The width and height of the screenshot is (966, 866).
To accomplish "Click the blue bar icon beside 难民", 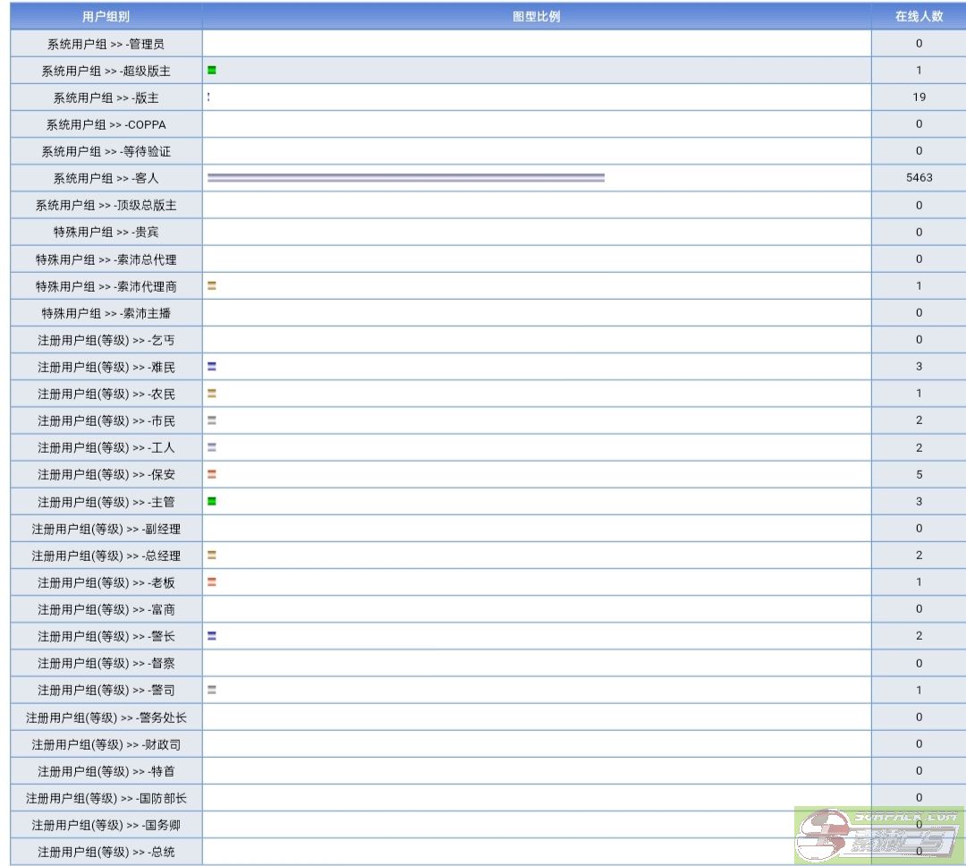I will click(x=212, y=366).
